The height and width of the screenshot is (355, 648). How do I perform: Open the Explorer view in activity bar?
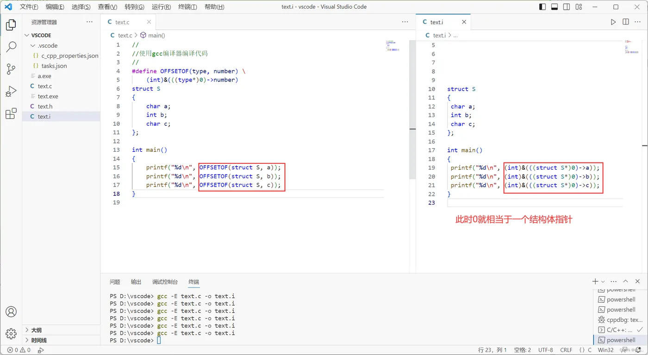click(11, 25)
